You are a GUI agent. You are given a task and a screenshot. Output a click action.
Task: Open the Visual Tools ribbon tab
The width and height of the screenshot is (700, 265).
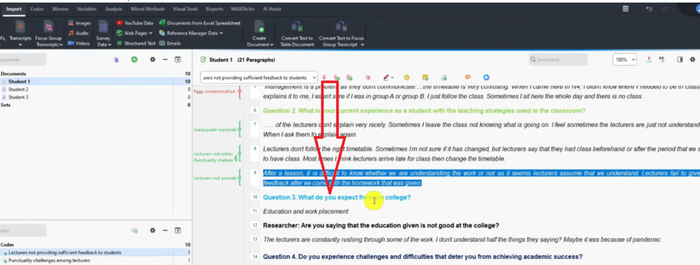[x=185, y=9]
